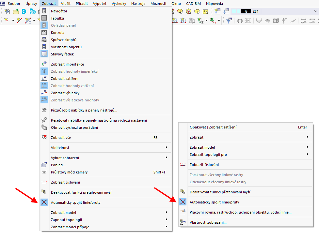319x239 pixels.
Task: Open the Úpravy menu
Action: 31,4
